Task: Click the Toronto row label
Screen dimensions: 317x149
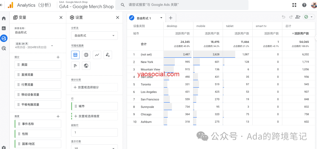Action: 146,84
